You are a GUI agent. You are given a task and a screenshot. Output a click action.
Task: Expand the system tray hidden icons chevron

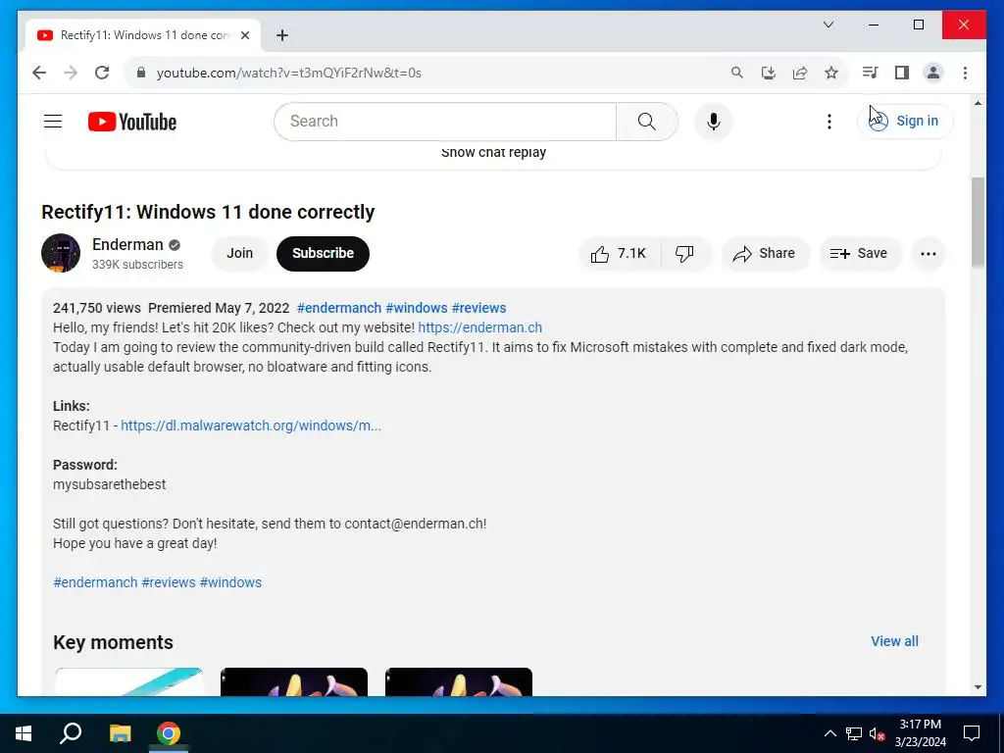[x=829, y=733]
